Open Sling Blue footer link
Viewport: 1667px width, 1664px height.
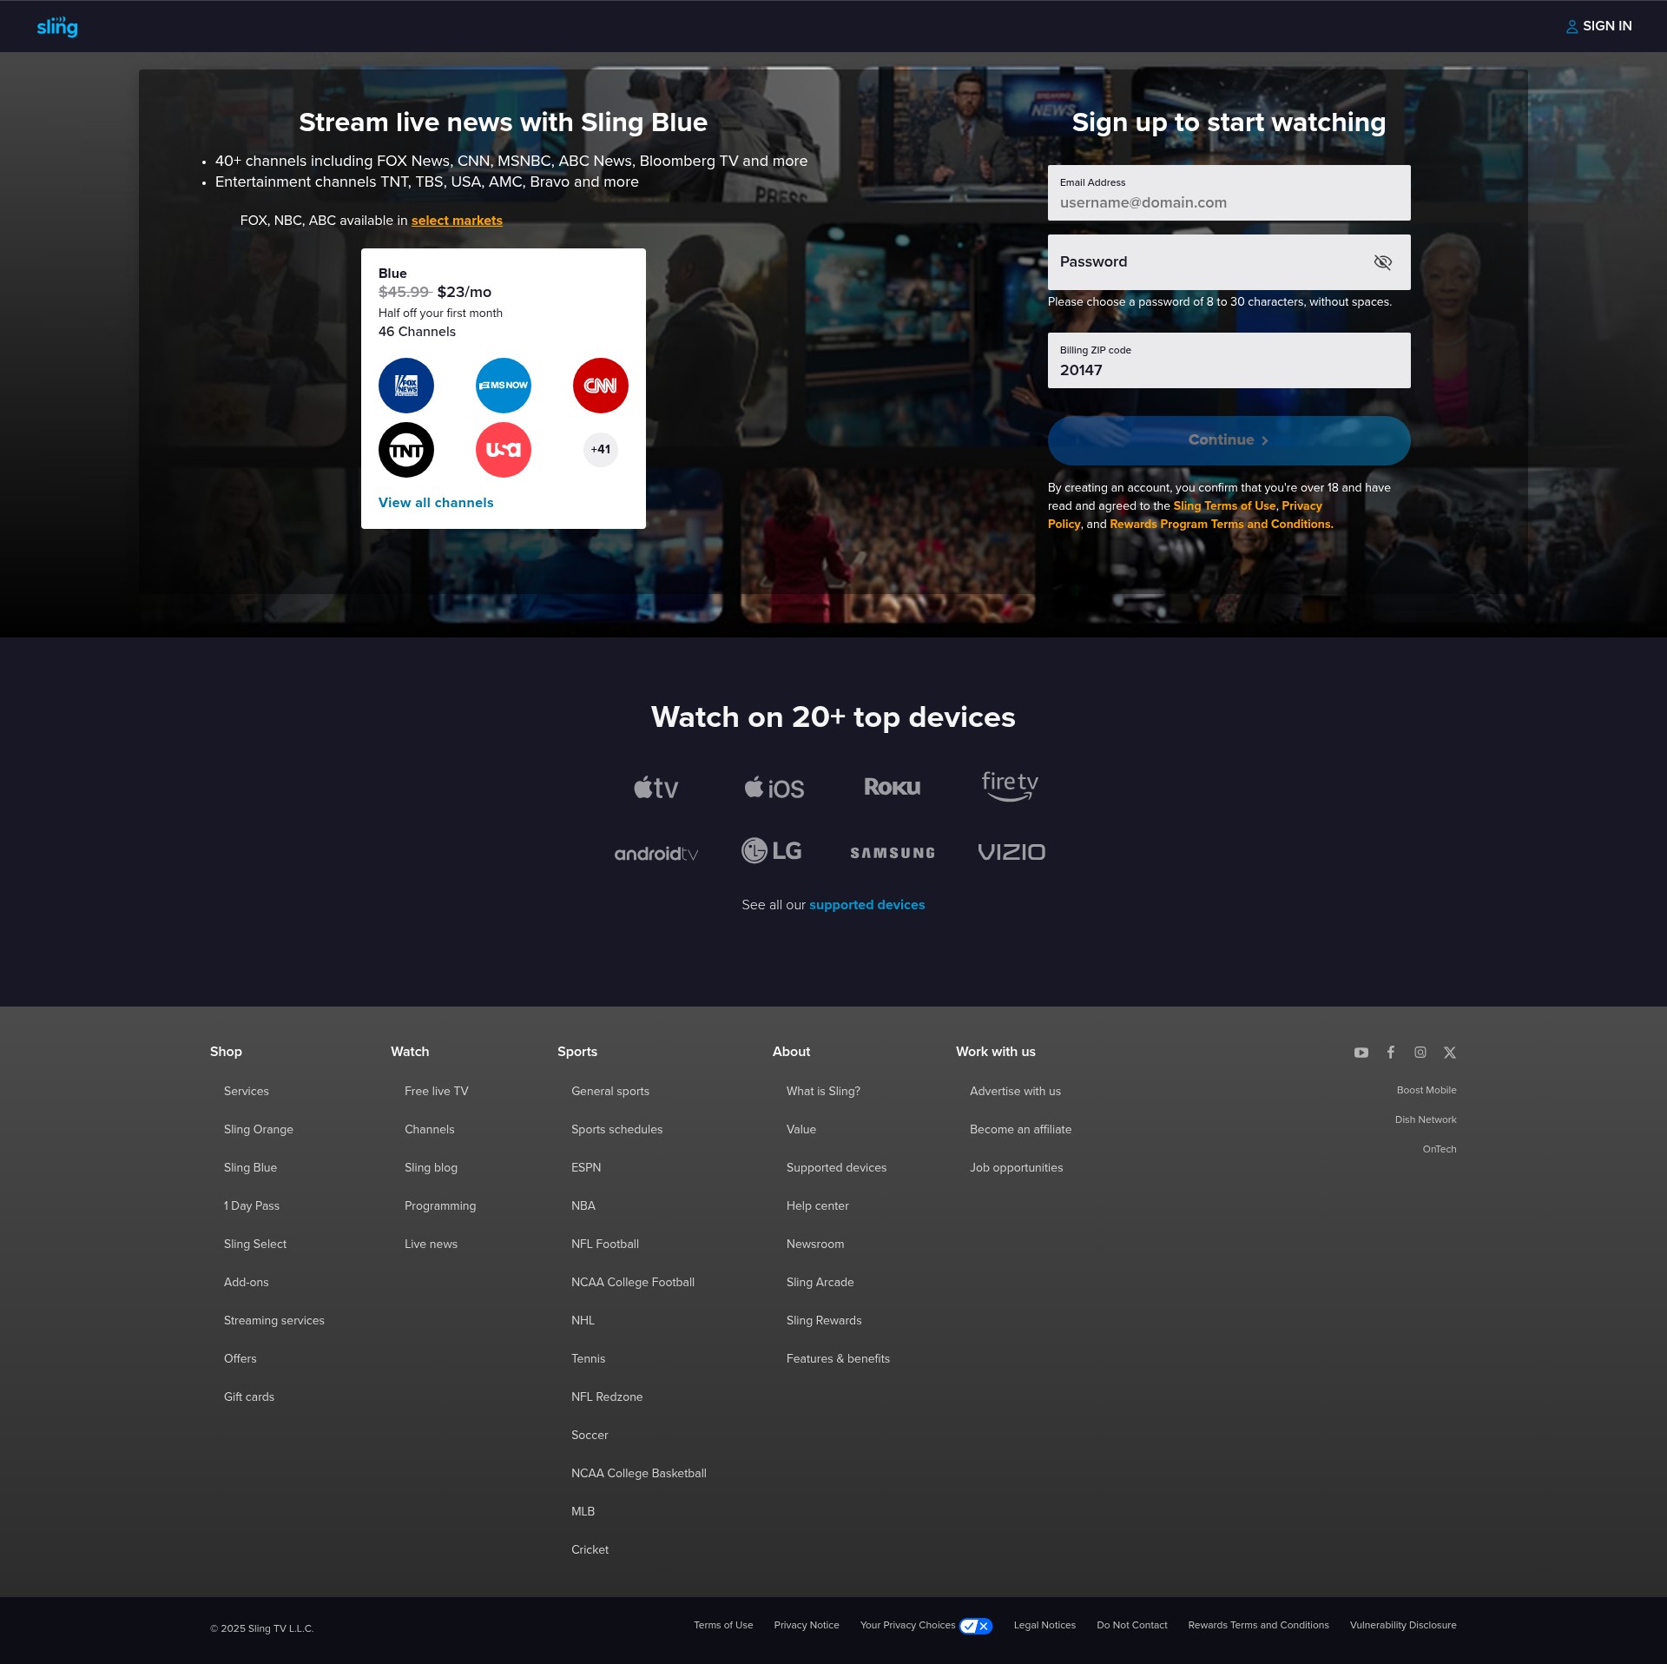pyautogui.click(x=250, y=1167)
